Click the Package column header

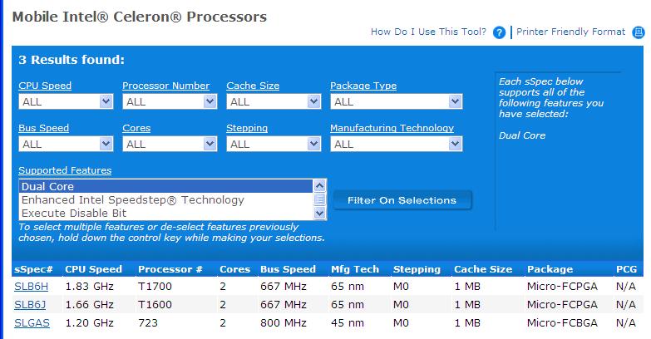550,269
